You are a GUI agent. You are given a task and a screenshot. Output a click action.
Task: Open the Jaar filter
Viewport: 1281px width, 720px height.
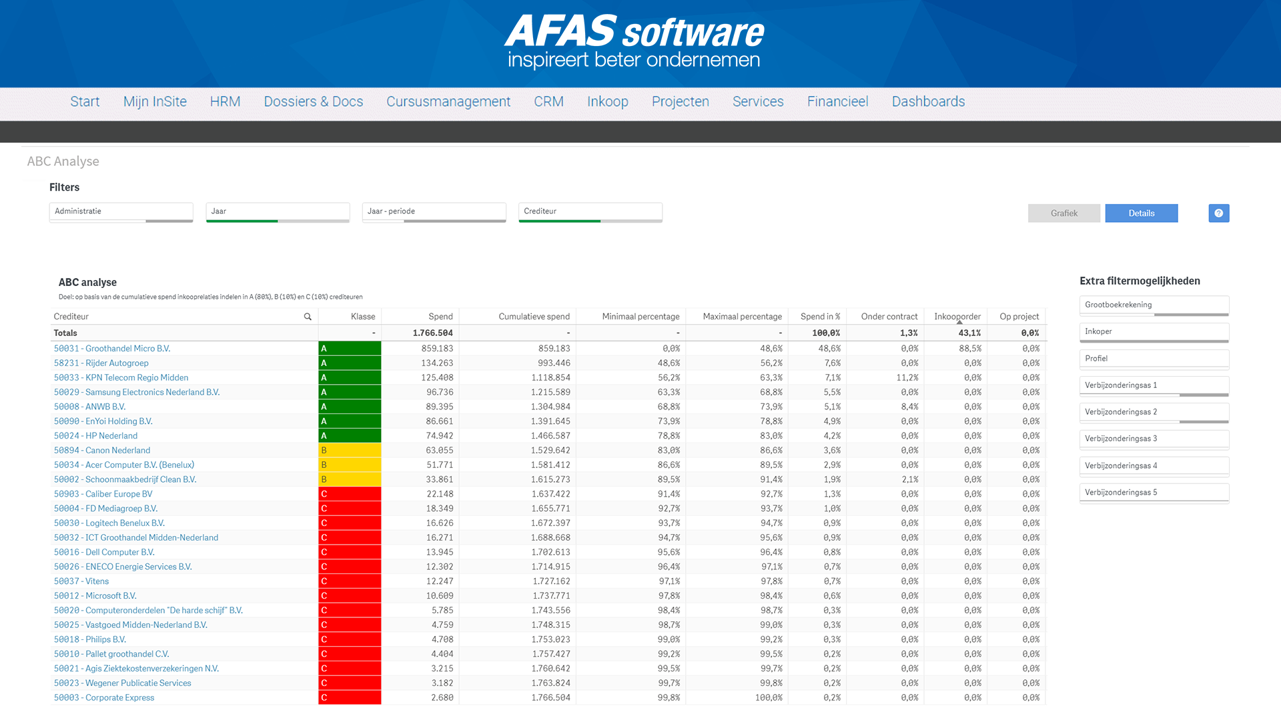[278, 212]
